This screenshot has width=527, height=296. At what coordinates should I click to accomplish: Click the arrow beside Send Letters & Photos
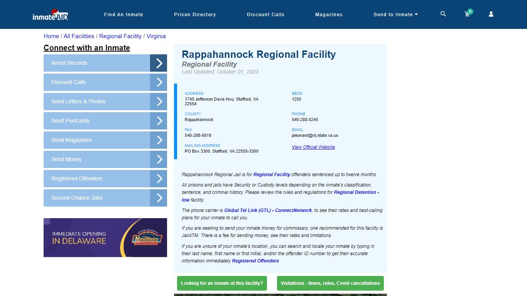tap(159, 101)
